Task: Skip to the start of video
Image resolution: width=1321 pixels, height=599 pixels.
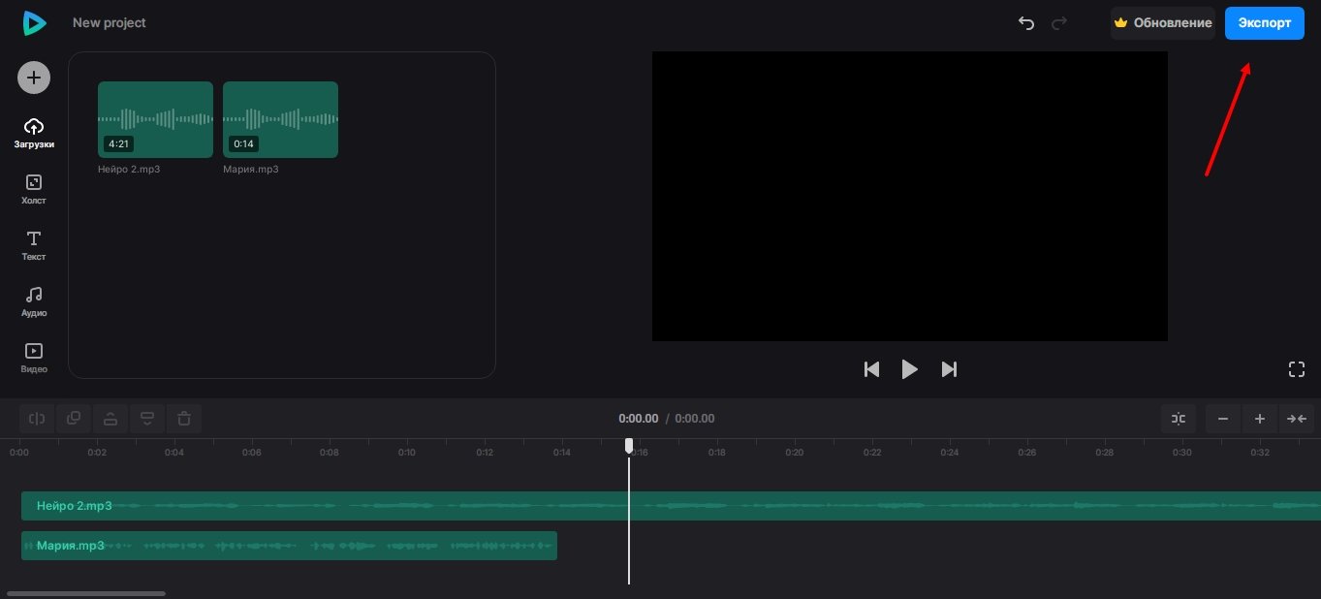Action: (x=871, y=369)
